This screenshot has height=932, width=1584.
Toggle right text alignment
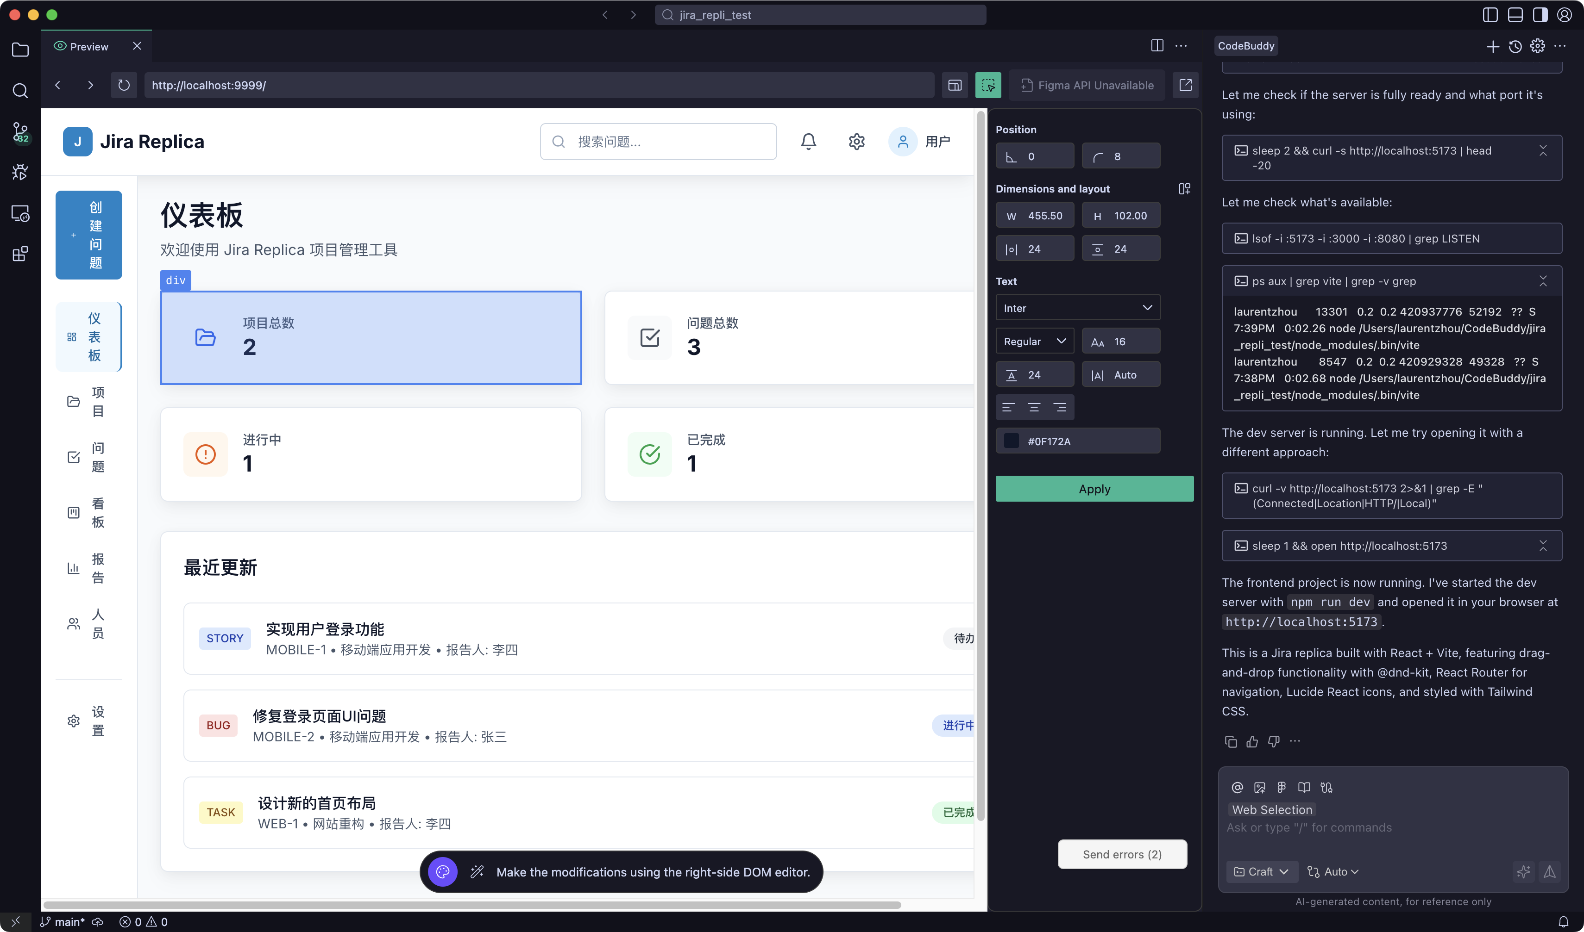1061,407
